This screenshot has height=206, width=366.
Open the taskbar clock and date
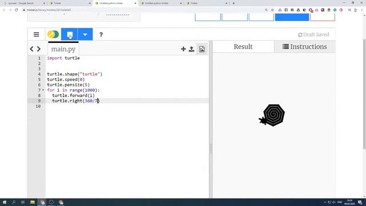(349, 202)
